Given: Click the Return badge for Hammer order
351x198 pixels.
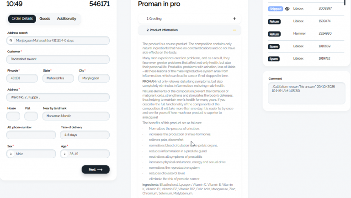Looking at the screenshot, I should [x=274, y=34].
